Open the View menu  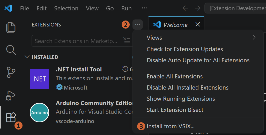pyautogui.click(x=92, y=8)
